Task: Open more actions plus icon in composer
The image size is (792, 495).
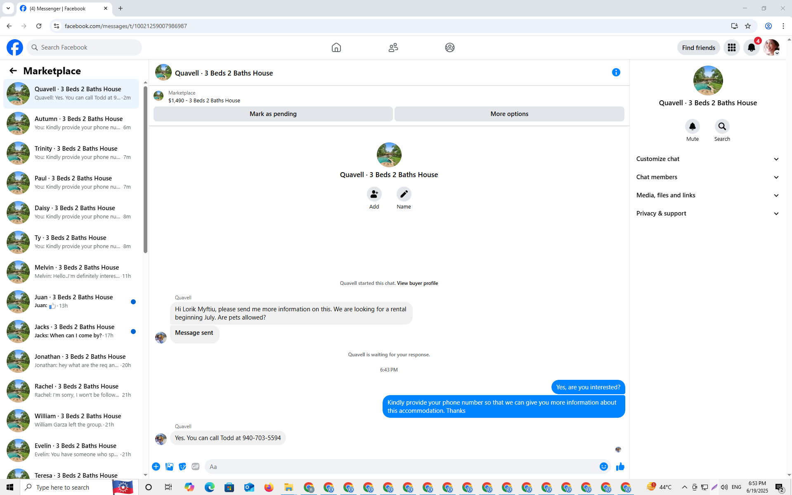Action: click(x=156, y=467)
